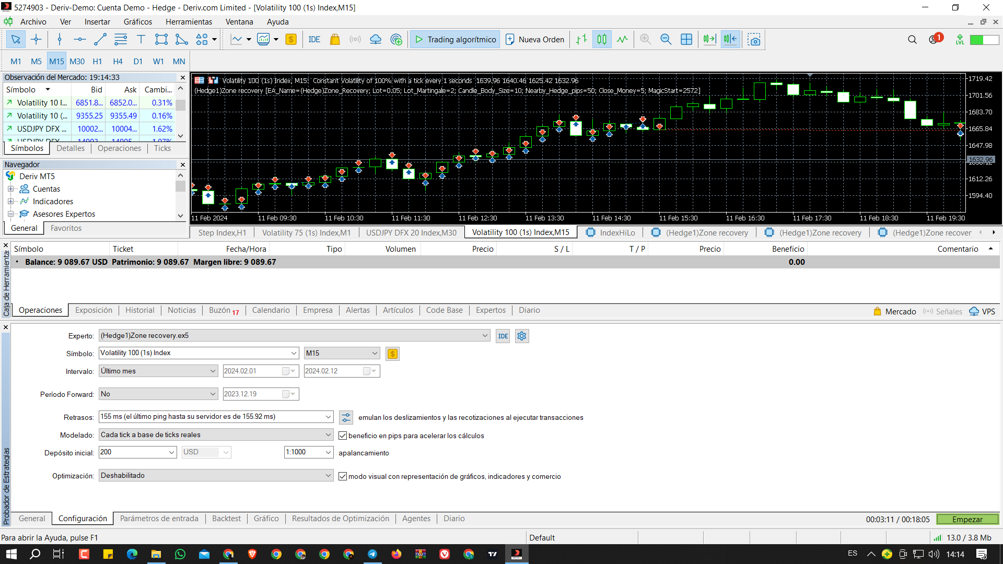Open the M15 timeframe dropdown in tester
Viewport: 1003px width, 564px height.
click(342, 353)
